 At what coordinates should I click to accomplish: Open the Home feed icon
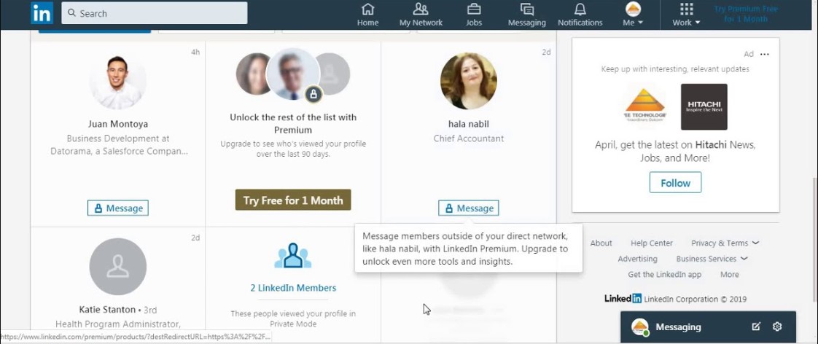click(x=367, y=9)
